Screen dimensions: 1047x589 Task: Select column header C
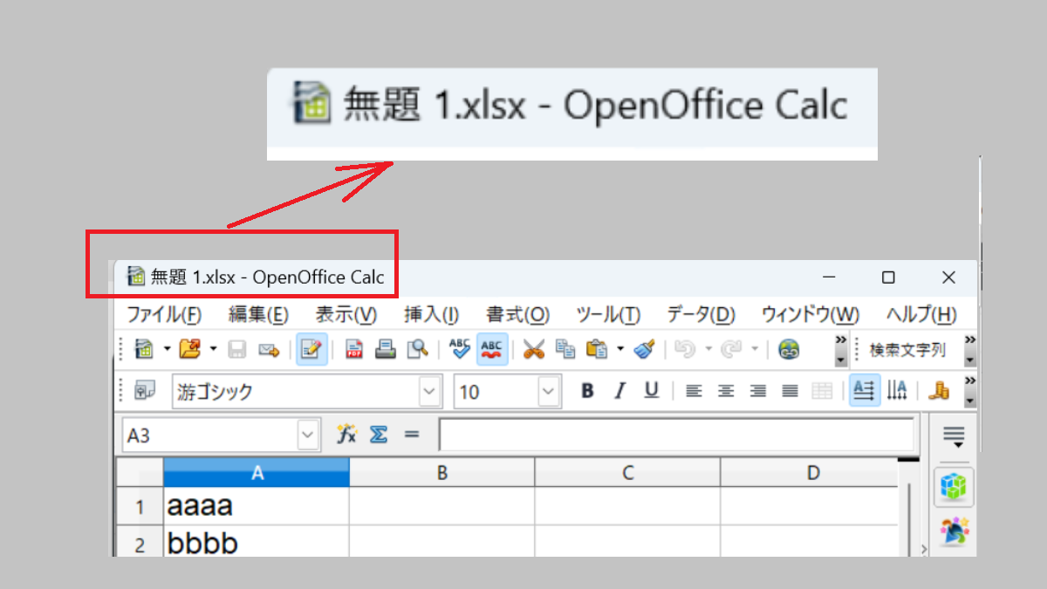tap(628, 473)
